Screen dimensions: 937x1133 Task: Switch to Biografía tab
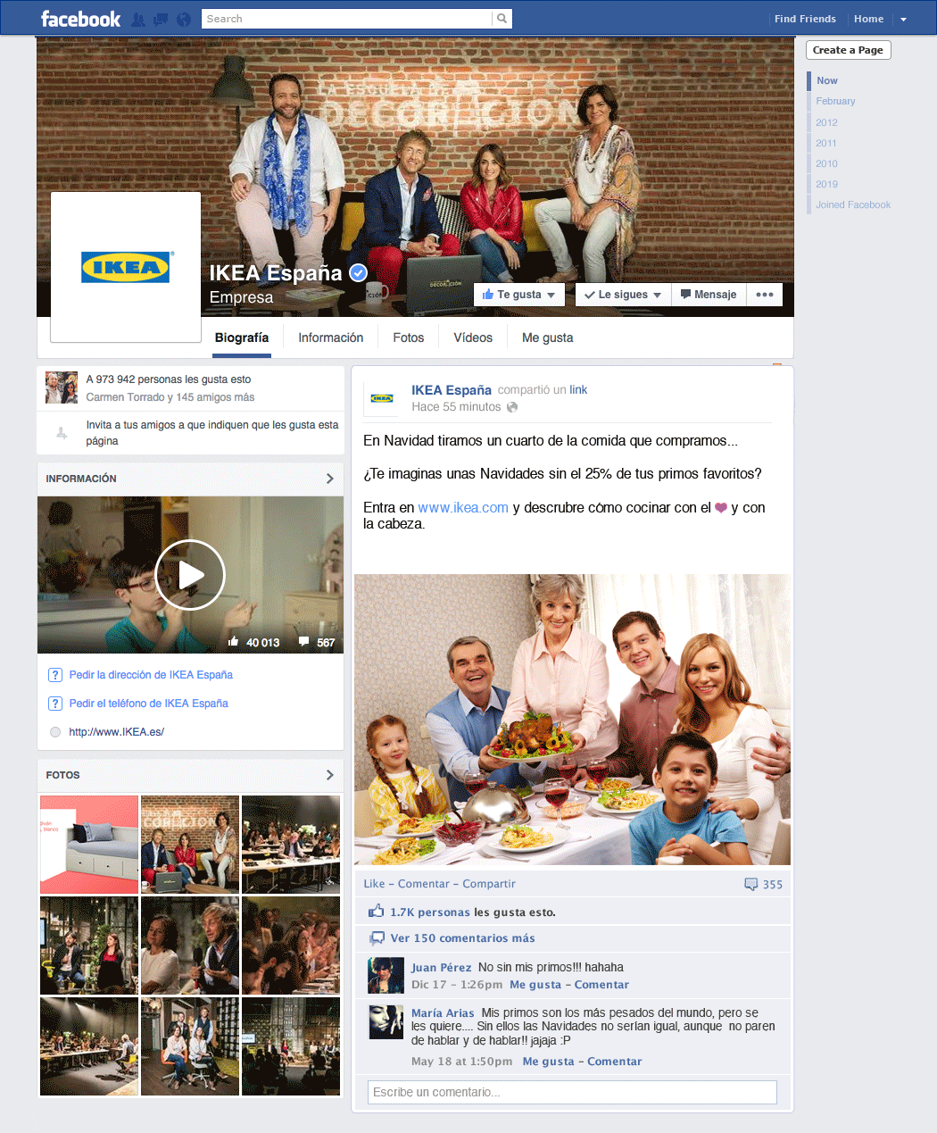[x=242, y=337]
